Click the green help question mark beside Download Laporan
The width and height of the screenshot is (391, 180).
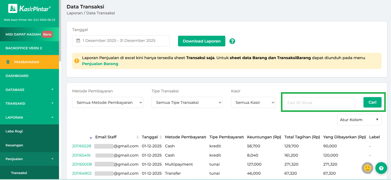pos(232,41)
